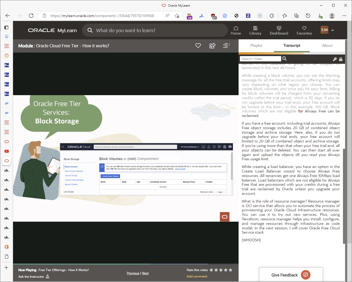Click the Ask the Instructor icon
Image resolution: width=352 pixels, height=282 pixels.
coord(48,276)
